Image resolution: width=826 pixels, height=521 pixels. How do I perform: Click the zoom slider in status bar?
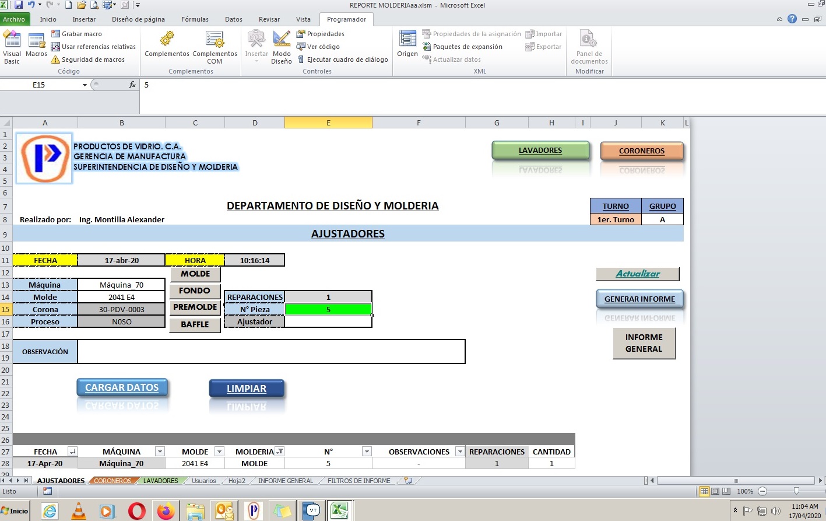coord(796,491)
